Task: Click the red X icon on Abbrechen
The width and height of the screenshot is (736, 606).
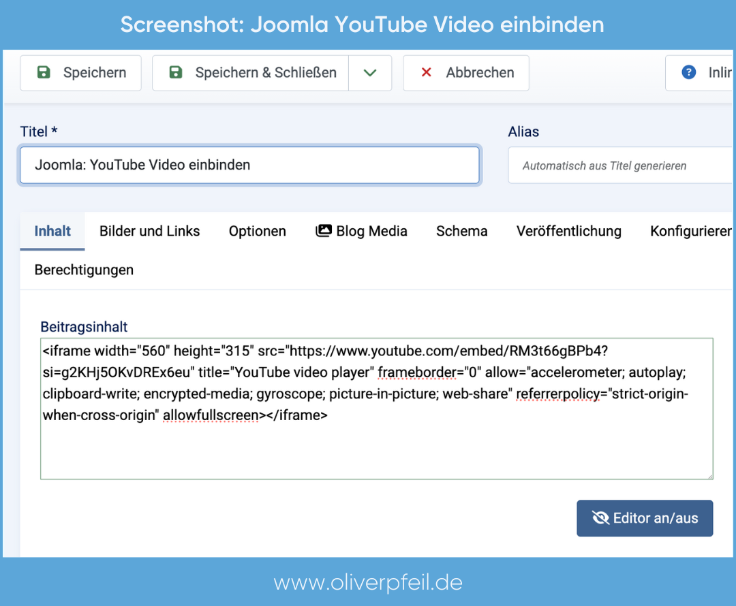Action: [425, 73]
